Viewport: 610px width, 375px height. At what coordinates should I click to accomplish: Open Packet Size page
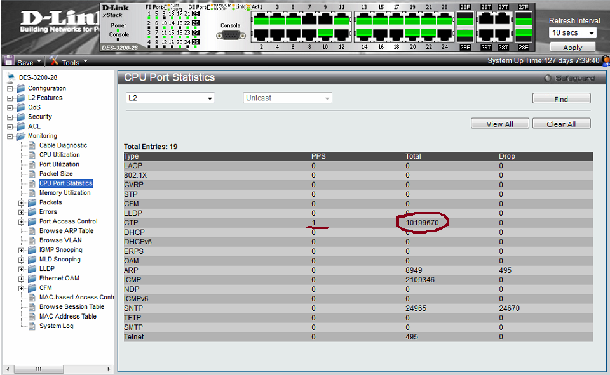pos(56,174)
